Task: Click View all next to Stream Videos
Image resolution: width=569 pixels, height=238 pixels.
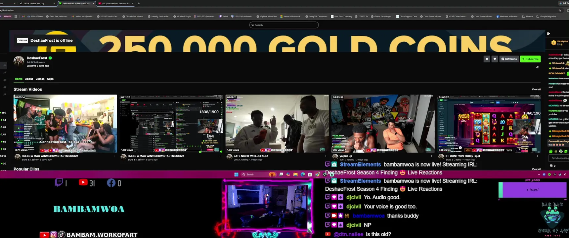Action: 536,89
